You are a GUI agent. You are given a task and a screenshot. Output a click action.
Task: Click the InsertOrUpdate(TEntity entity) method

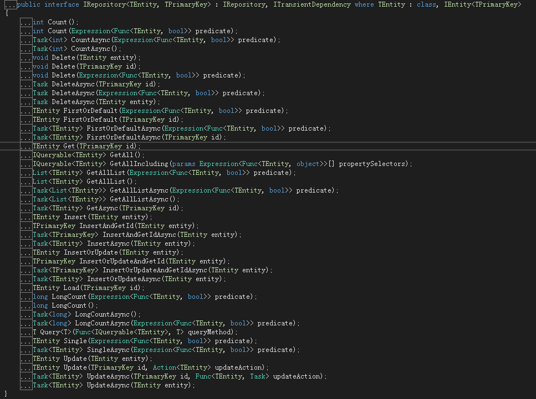108,253
